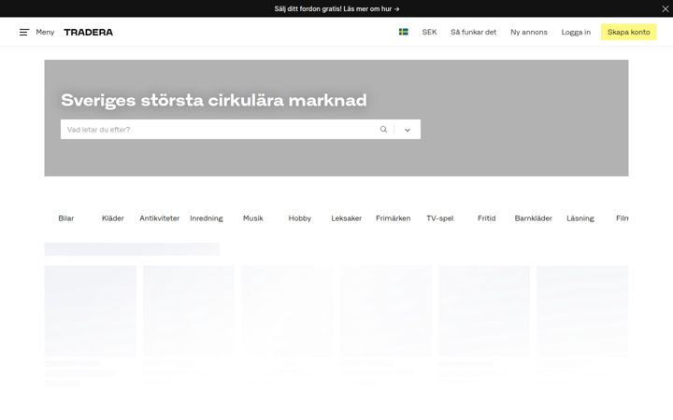673x420 pixels.
Task: Click the 'Meny' label
Action: tap(45, 32)
